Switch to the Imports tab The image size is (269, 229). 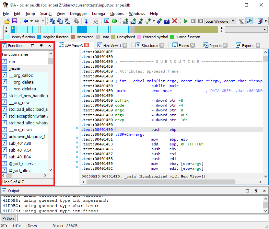pos(215,46)
